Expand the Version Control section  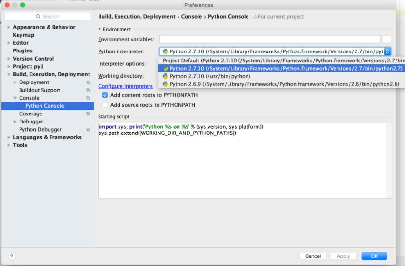[9, 59]
